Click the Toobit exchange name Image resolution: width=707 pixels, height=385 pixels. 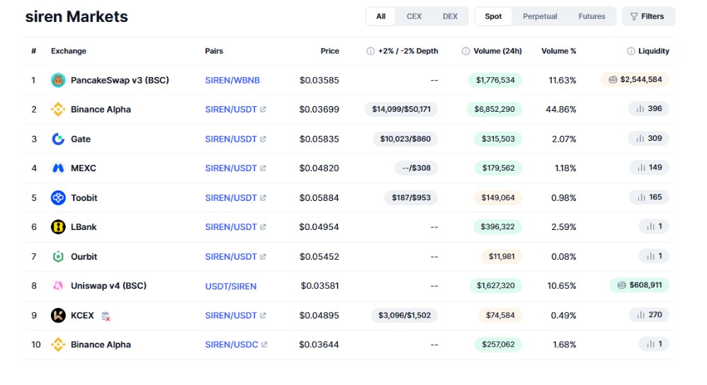[x=84, y=197]
